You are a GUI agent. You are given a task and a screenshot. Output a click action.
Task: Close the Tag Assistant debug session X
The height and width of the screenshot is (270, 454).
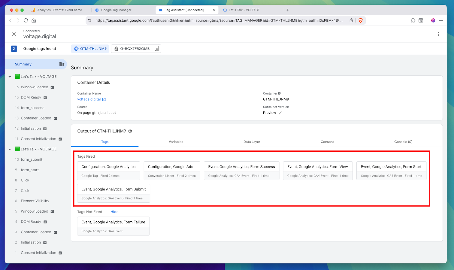click(x=14, y=34)
